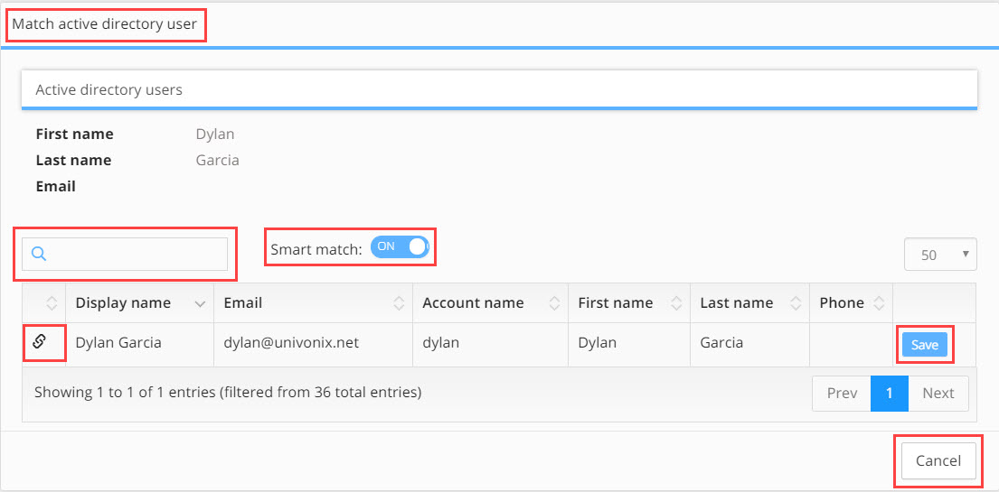Select page 1 in pagination
999x492 pixels.
890,394
